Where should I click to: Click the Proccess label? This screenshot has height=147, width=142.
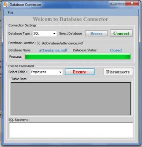15,57
